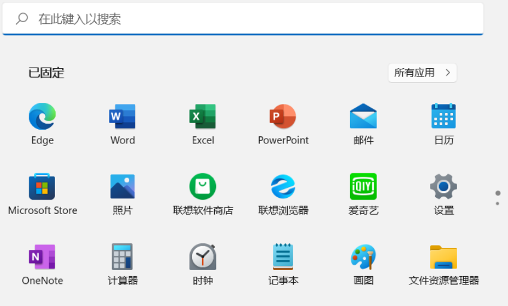Open 文件资源管理器 file explorer
508x306 pixels.
click(443, 257)
